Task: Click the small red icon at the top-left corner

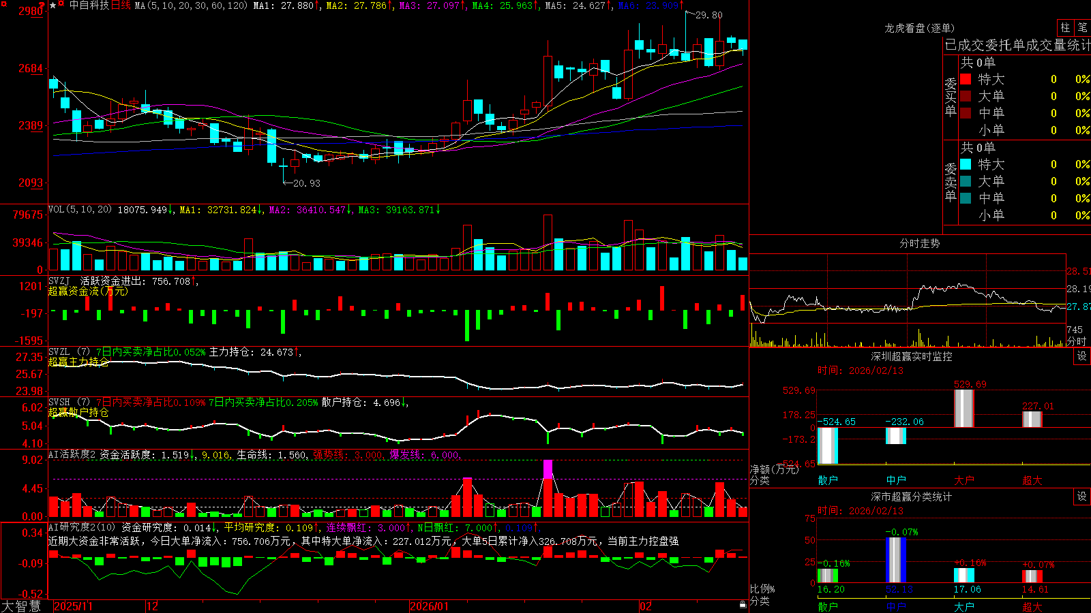Action: click(x=3, y=3)
